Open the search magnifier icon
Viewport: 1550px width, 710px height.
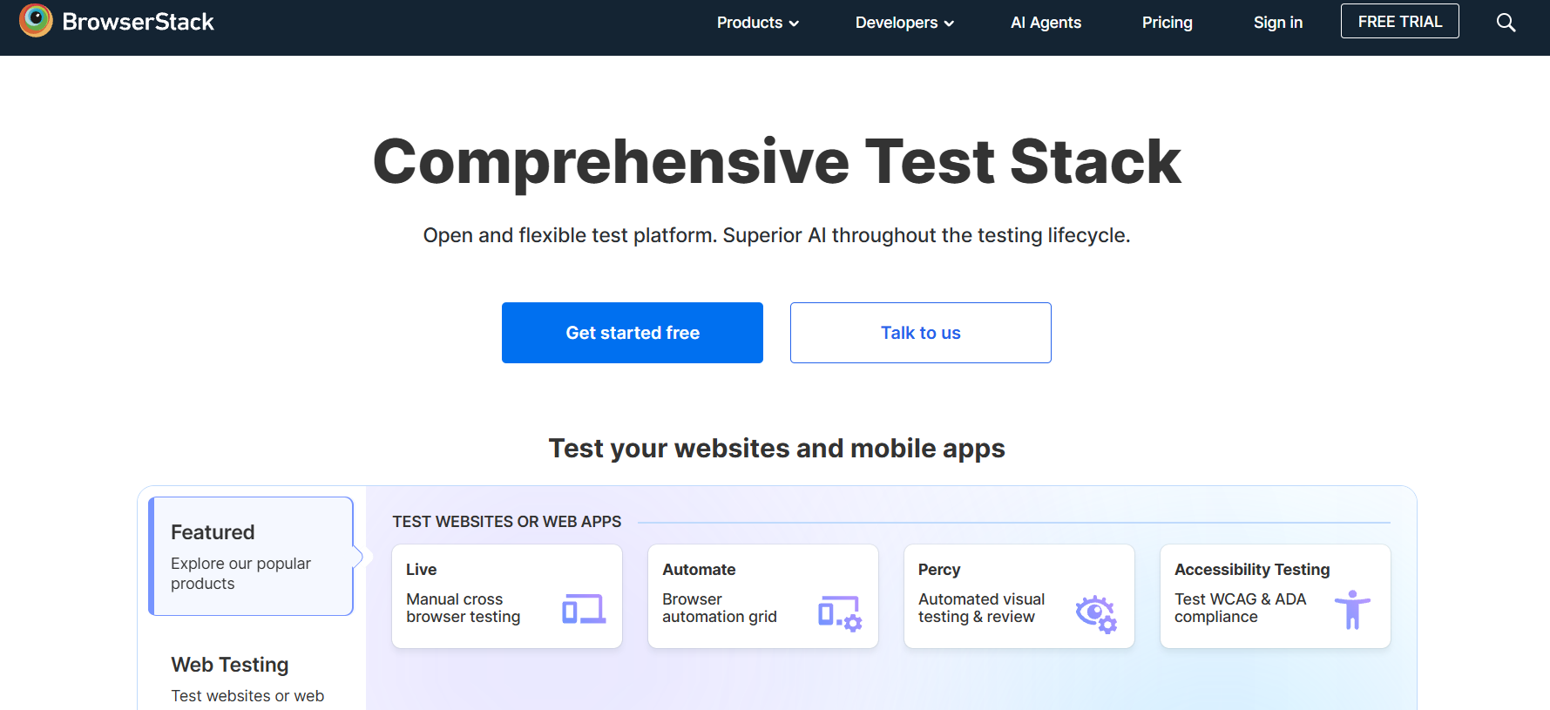tap(1506, 23)
